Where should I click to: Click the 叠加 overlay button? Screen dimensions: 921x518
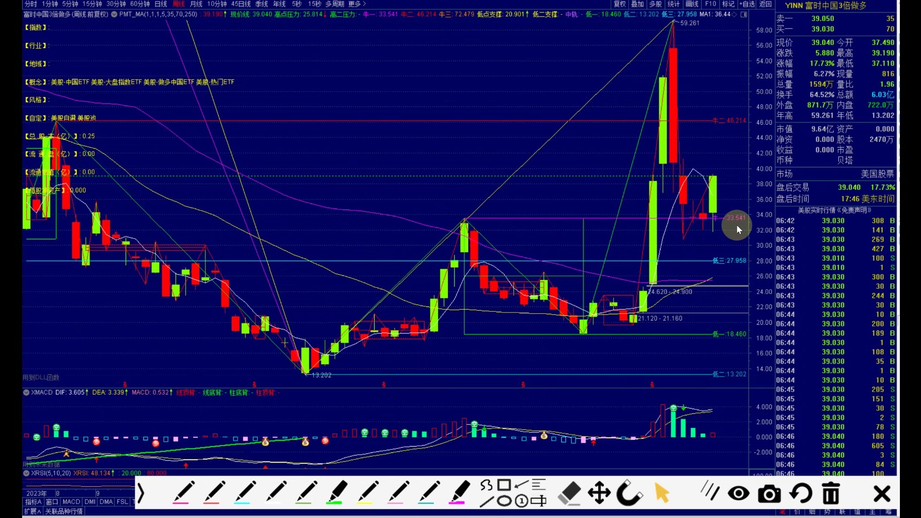point(638,4)
